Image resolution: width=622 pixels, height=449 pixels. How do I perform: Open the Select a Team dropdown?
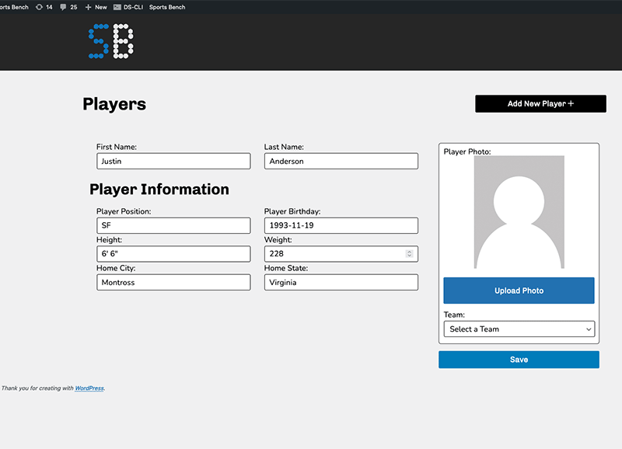[519, 329]
